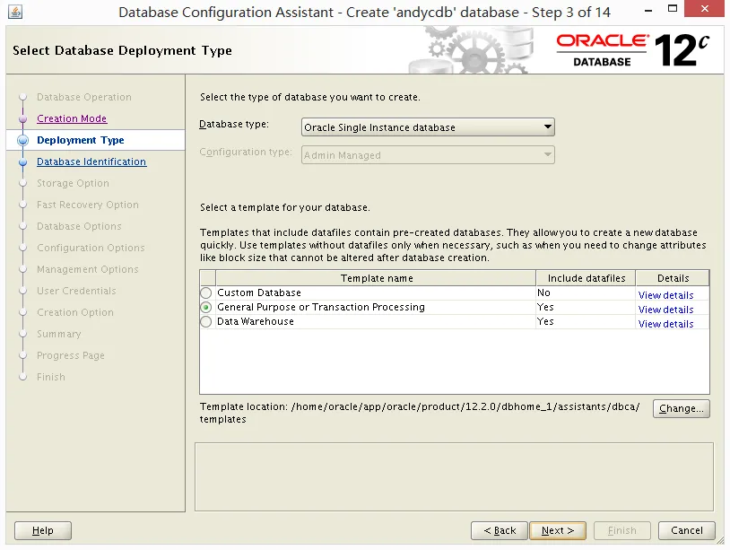The image size is (730, 550).
Task: Go to the Database Identification step
Action: coord(91,162)
